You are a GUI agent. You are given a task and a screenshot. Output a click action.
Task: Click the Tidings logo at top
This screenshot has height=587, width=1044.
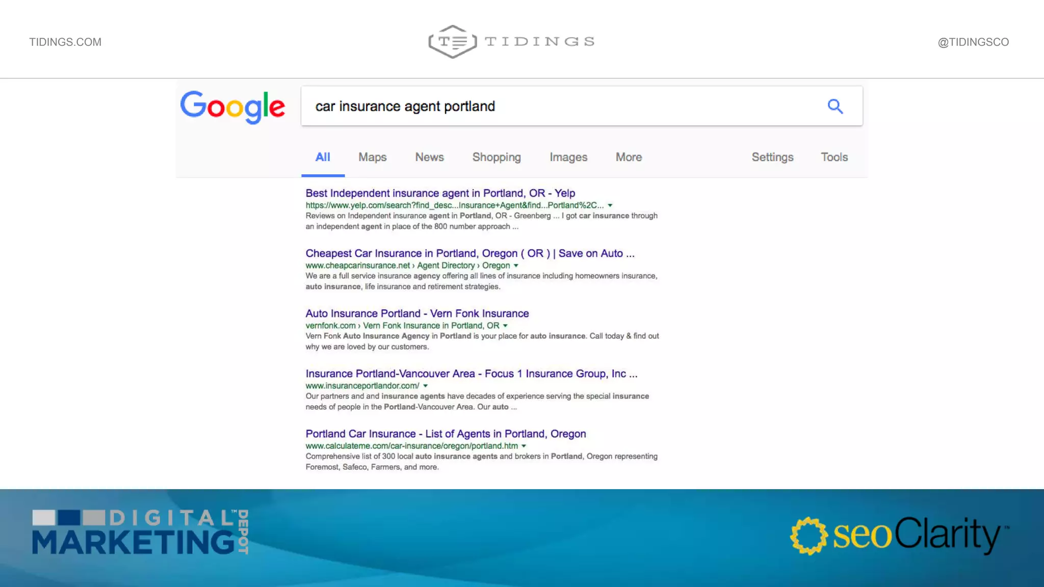[511, 41]
